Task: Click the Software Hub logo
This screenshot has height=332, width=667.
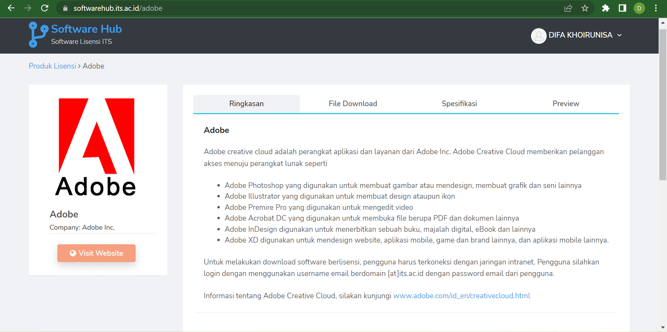Action: [x=75, y=34]
